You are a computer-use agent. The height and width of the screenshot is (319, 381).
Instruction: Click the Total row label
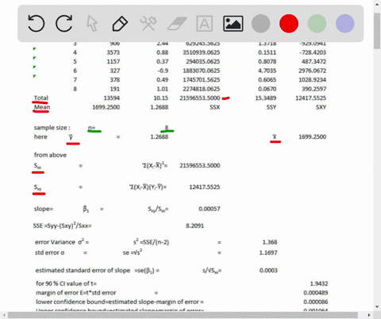pos(41,98)
